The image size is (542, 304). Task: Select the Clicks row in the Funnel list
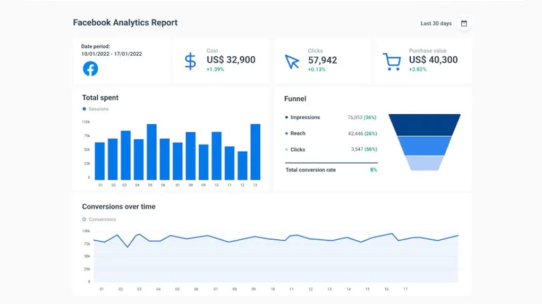coord(298,150)
